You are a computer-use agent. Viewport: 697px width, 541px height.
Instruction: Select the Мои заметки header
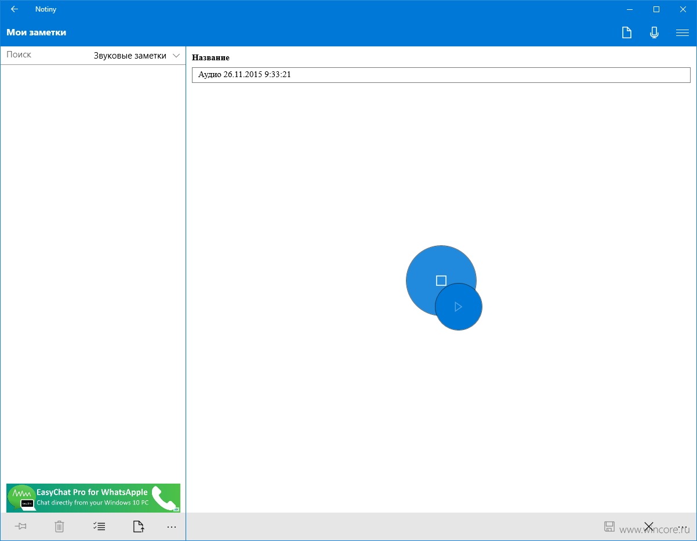pos(37,32)
